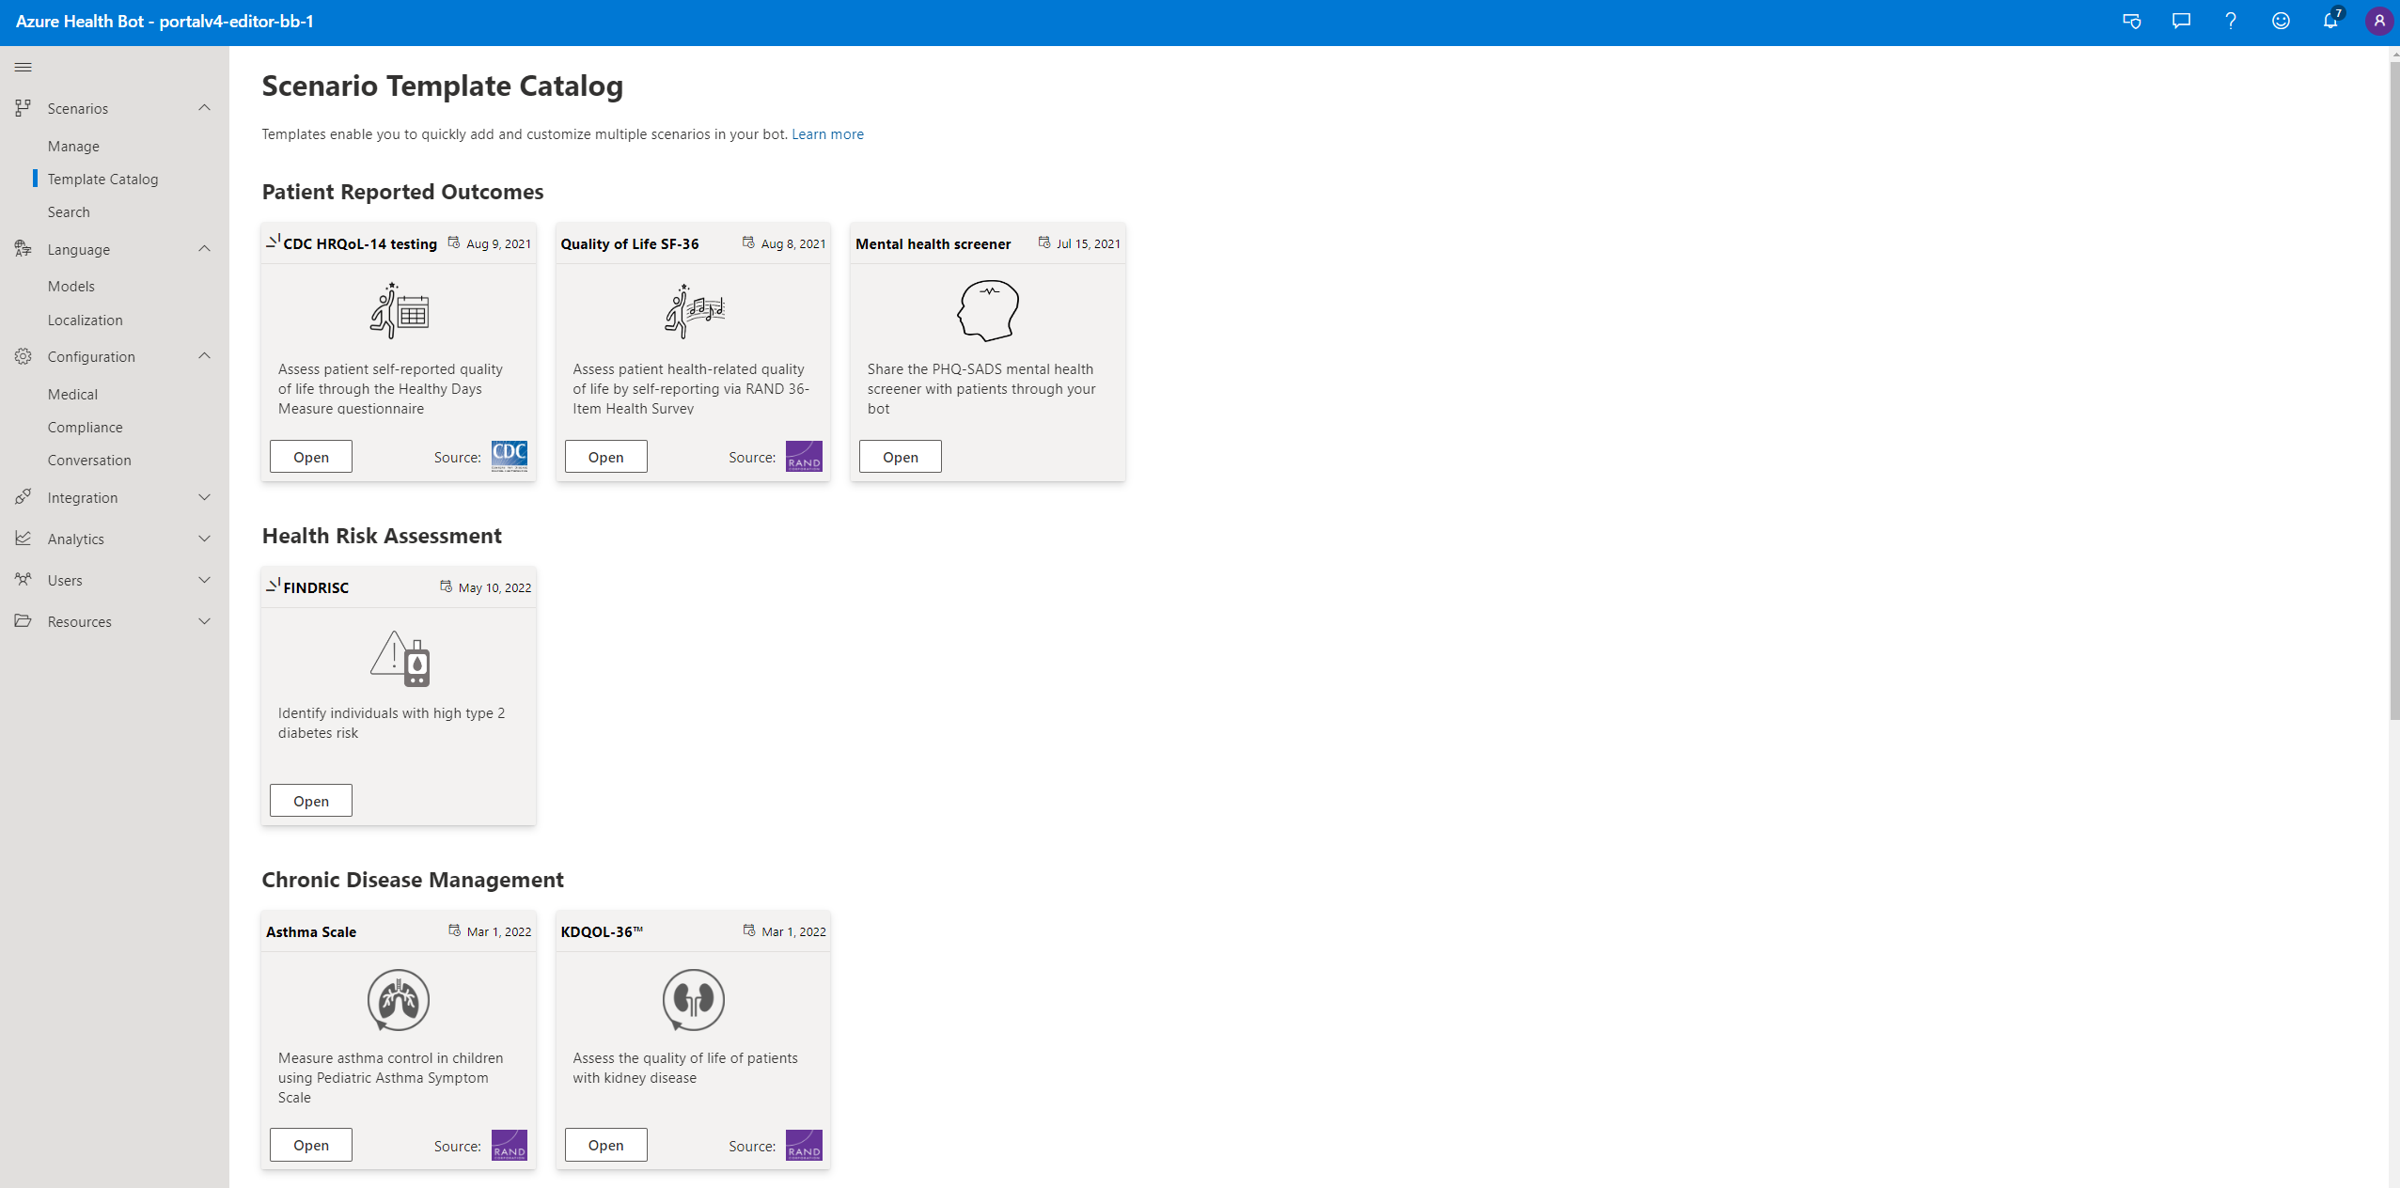The height and width of the screenshot is (1188, 2400).
Task: Open the Mental health screener template
Action: (899, 456)
